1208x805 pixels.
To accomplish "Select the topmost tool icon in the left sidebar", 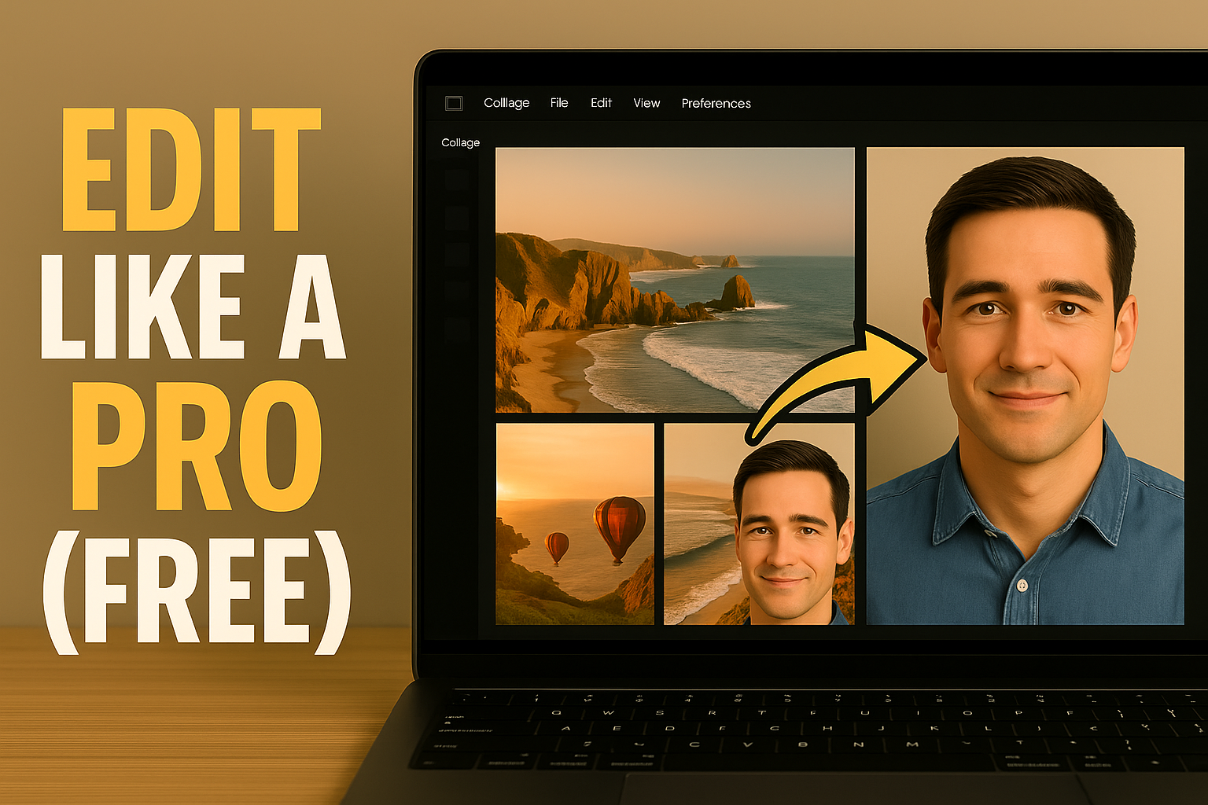I will pyautogui.click(x=457, y=179).
